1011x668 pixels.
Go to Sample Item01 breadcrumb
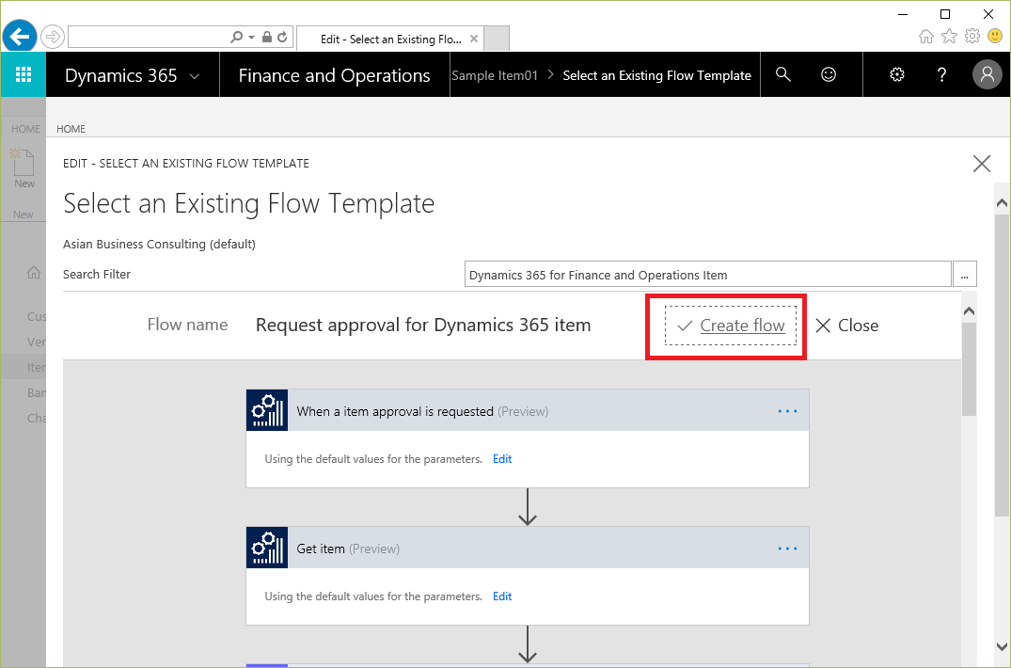[495, 75]
